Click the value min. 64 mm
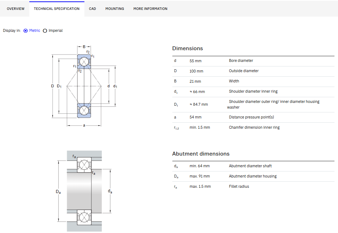 (200, 166)
